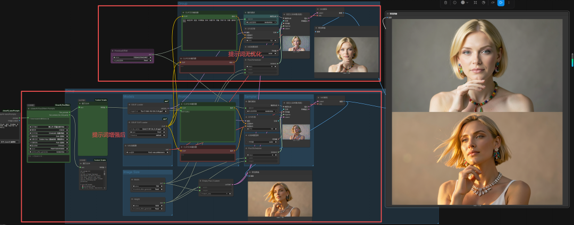Collapse the green CLIP文本编码器 node in top Group

183,12
